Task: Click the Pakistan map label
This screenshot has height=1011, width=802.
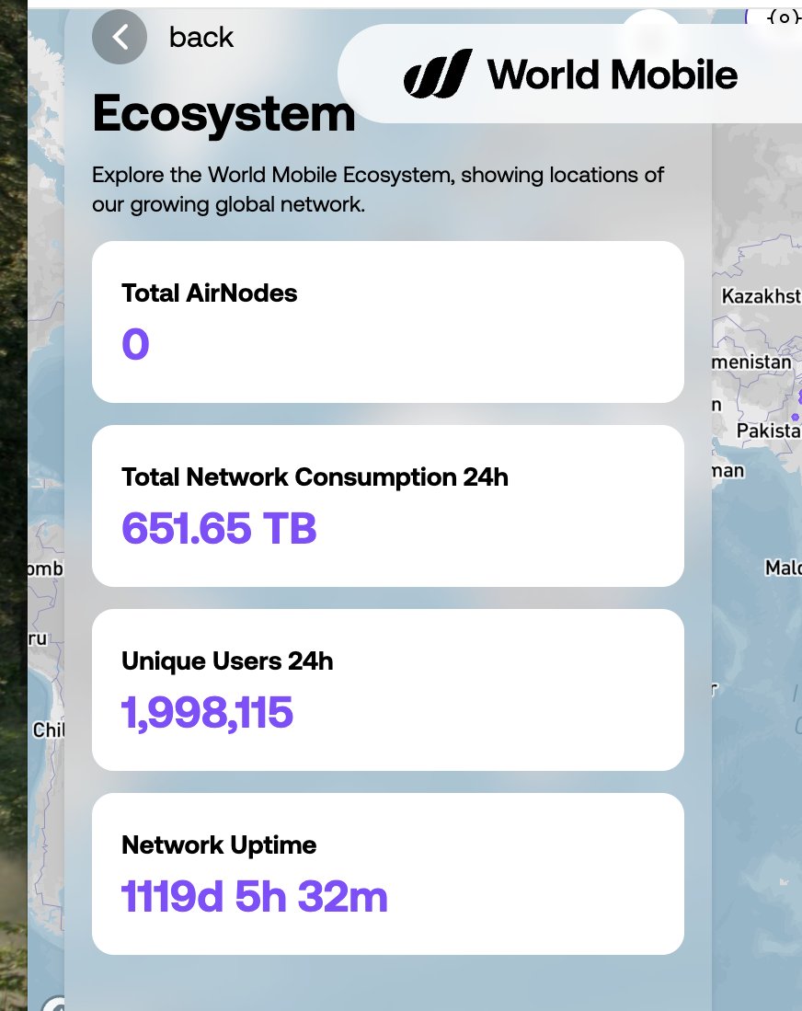Action: point(769,430)
